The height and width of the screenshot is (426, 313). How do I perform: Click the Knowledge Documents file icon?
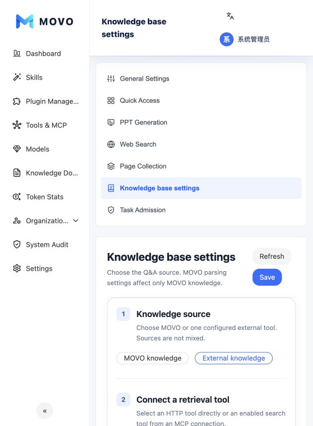tap(17, 173)
